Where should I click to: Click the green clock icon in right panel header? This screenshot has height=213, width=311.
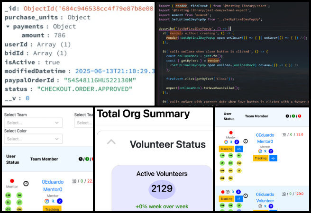293,116
